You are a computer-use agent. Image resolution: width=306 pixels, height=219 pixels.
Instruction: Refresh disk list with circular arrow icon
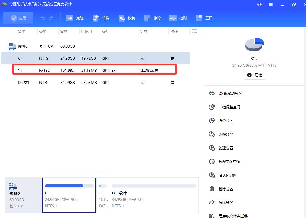pyautogui.click(x=259, y=5)
